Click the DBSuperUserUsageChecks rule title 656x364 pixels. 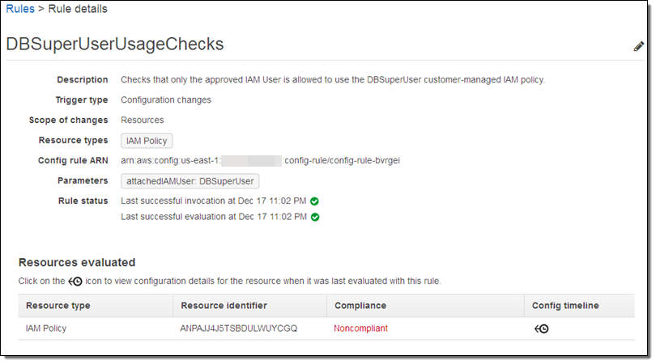click(115, 44)
